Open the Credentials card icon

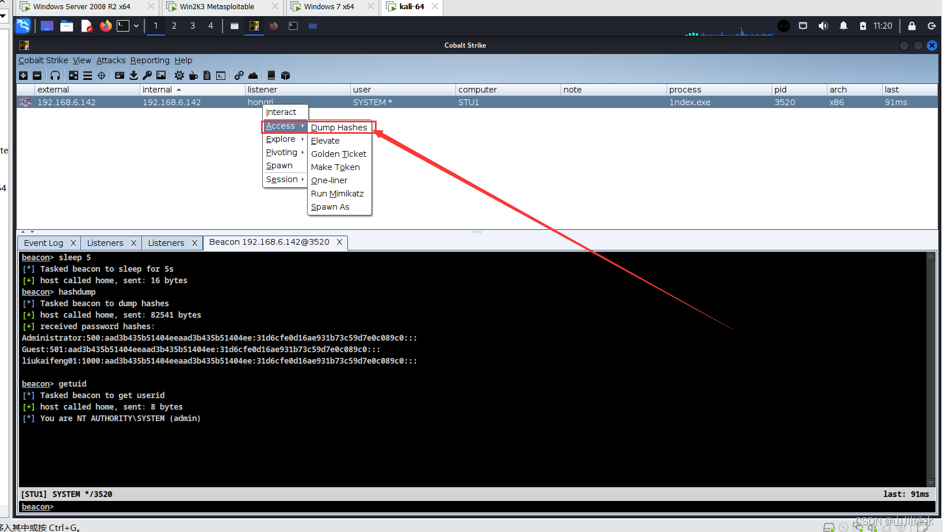pyautogui.click(x=120, y=75)
